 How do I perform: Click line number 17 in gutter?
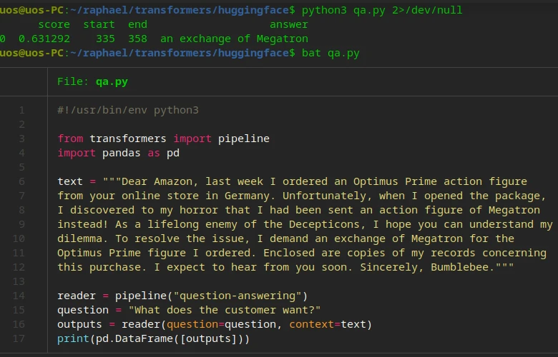[x=19, y=338]
